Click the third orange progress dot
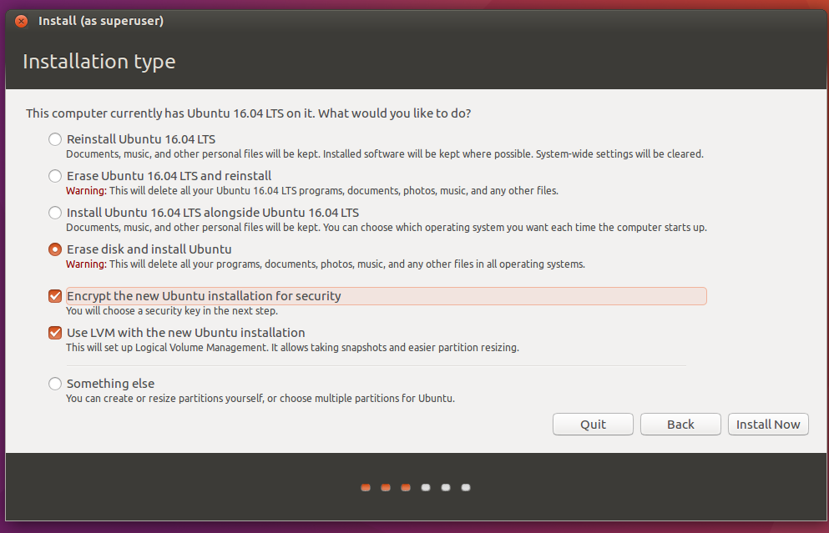829x533 pixels. point(405,487)
